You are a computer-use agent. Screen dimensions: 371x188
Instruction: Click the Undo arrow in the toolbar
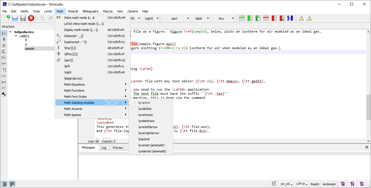[42, 18]
